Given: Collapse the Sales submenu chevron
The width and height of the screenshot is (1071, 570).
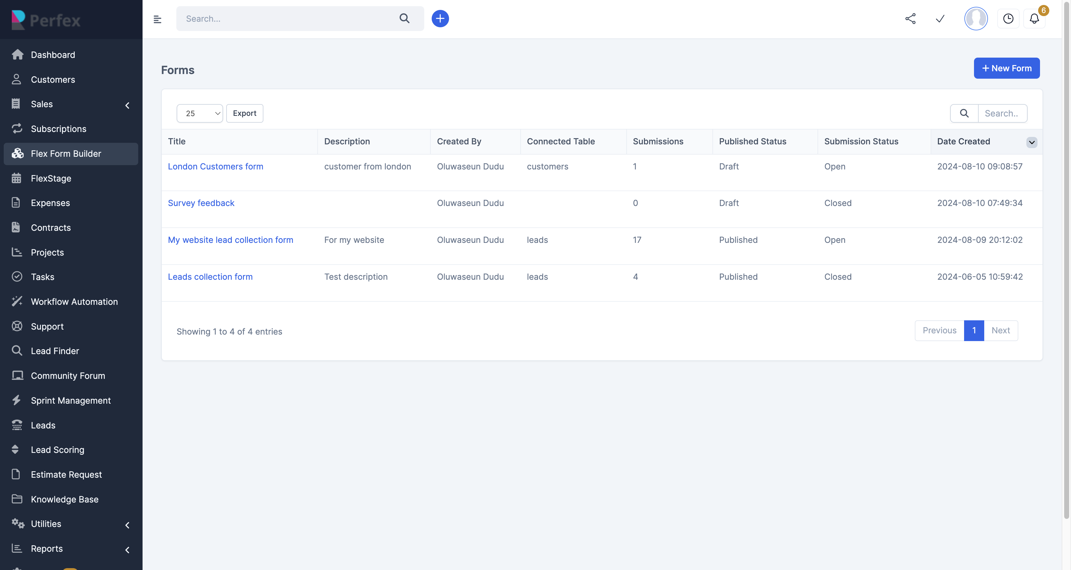Looking at the screenshot, I should coord(127,105).
